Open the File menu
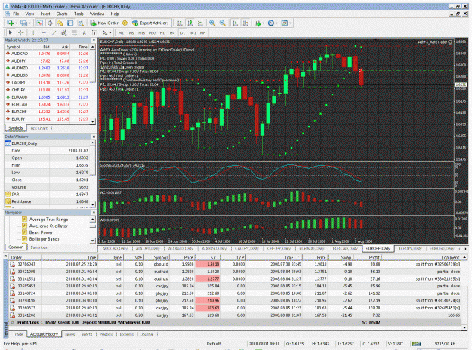 (x=16, y=14)
